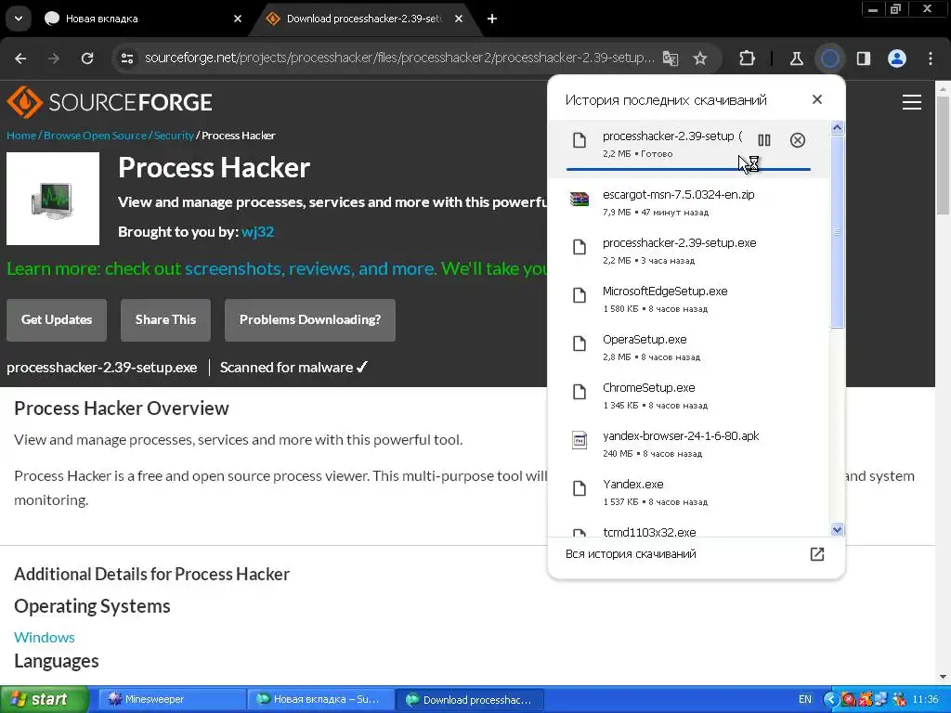The image size is (951, 713).
Task: Open author wj32 profile link
Action: point(258,231)
